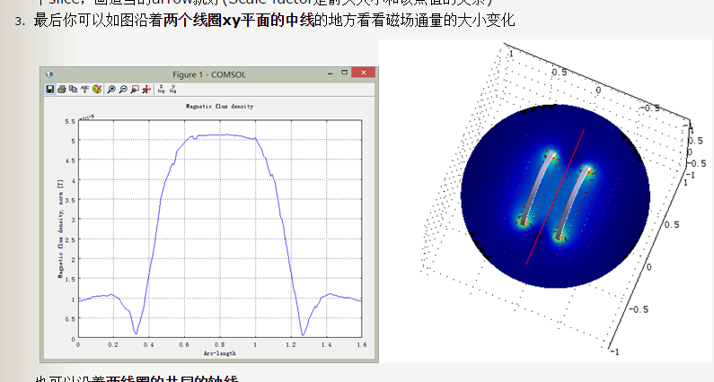Select the Zoom In magnifier
This screenshot has width=714, height=382.
[111, 89]
